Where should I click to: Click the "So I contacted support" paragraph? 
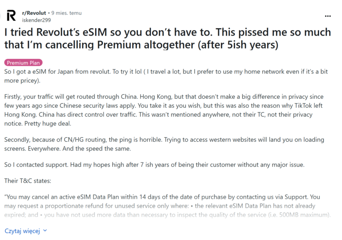[x=154, y=165]
